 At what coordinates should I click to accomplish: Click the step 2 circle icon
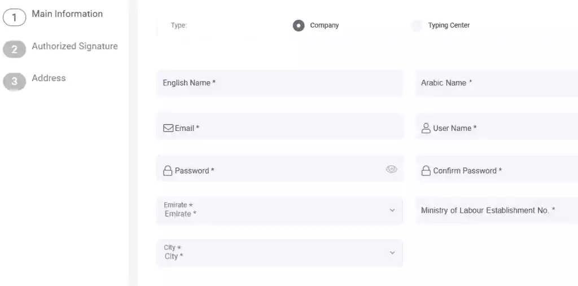pyautogui.click(x=14, y=50)
